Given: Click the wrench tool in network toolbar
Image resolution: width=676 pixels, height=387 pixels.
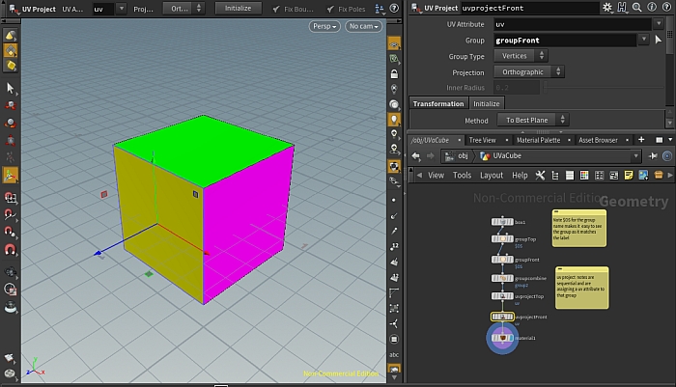Looking at the screenshot, I should (x=540, y=175).
